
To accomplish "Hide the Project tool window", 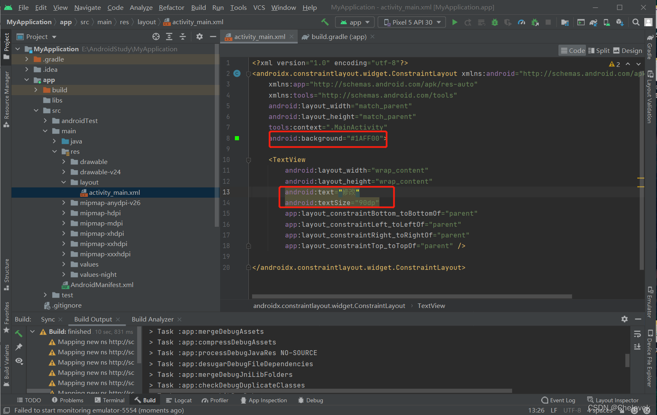I will pos(213,36).
